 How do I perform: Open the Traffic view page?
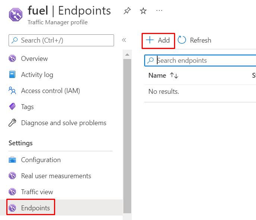pyautogui.click(x=37, y=192)
